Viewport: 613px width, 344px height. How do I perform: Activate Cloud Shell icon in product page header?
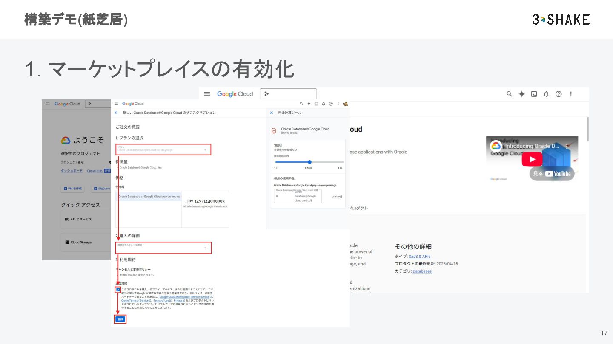tap(534, 94)
